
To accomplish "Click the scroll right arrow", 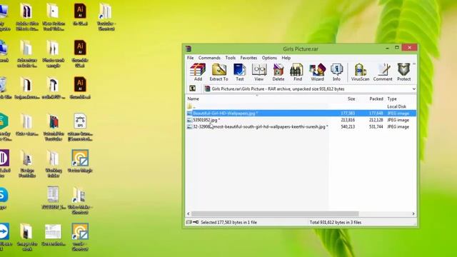I will (413, 214).
